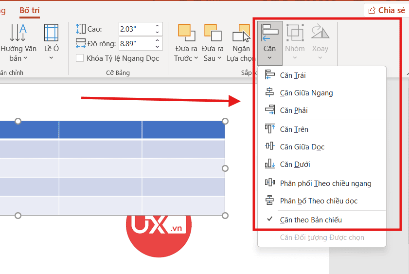Screen dimensions: 409x274
Task: Open the Căn alignment dropdown button
Action: [269, 43]
